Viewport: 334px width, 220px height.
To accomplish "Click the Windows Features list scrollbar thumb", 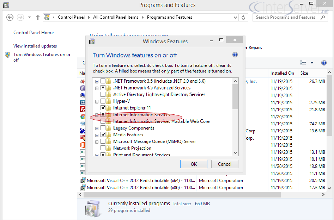I will tap(235, 97).
